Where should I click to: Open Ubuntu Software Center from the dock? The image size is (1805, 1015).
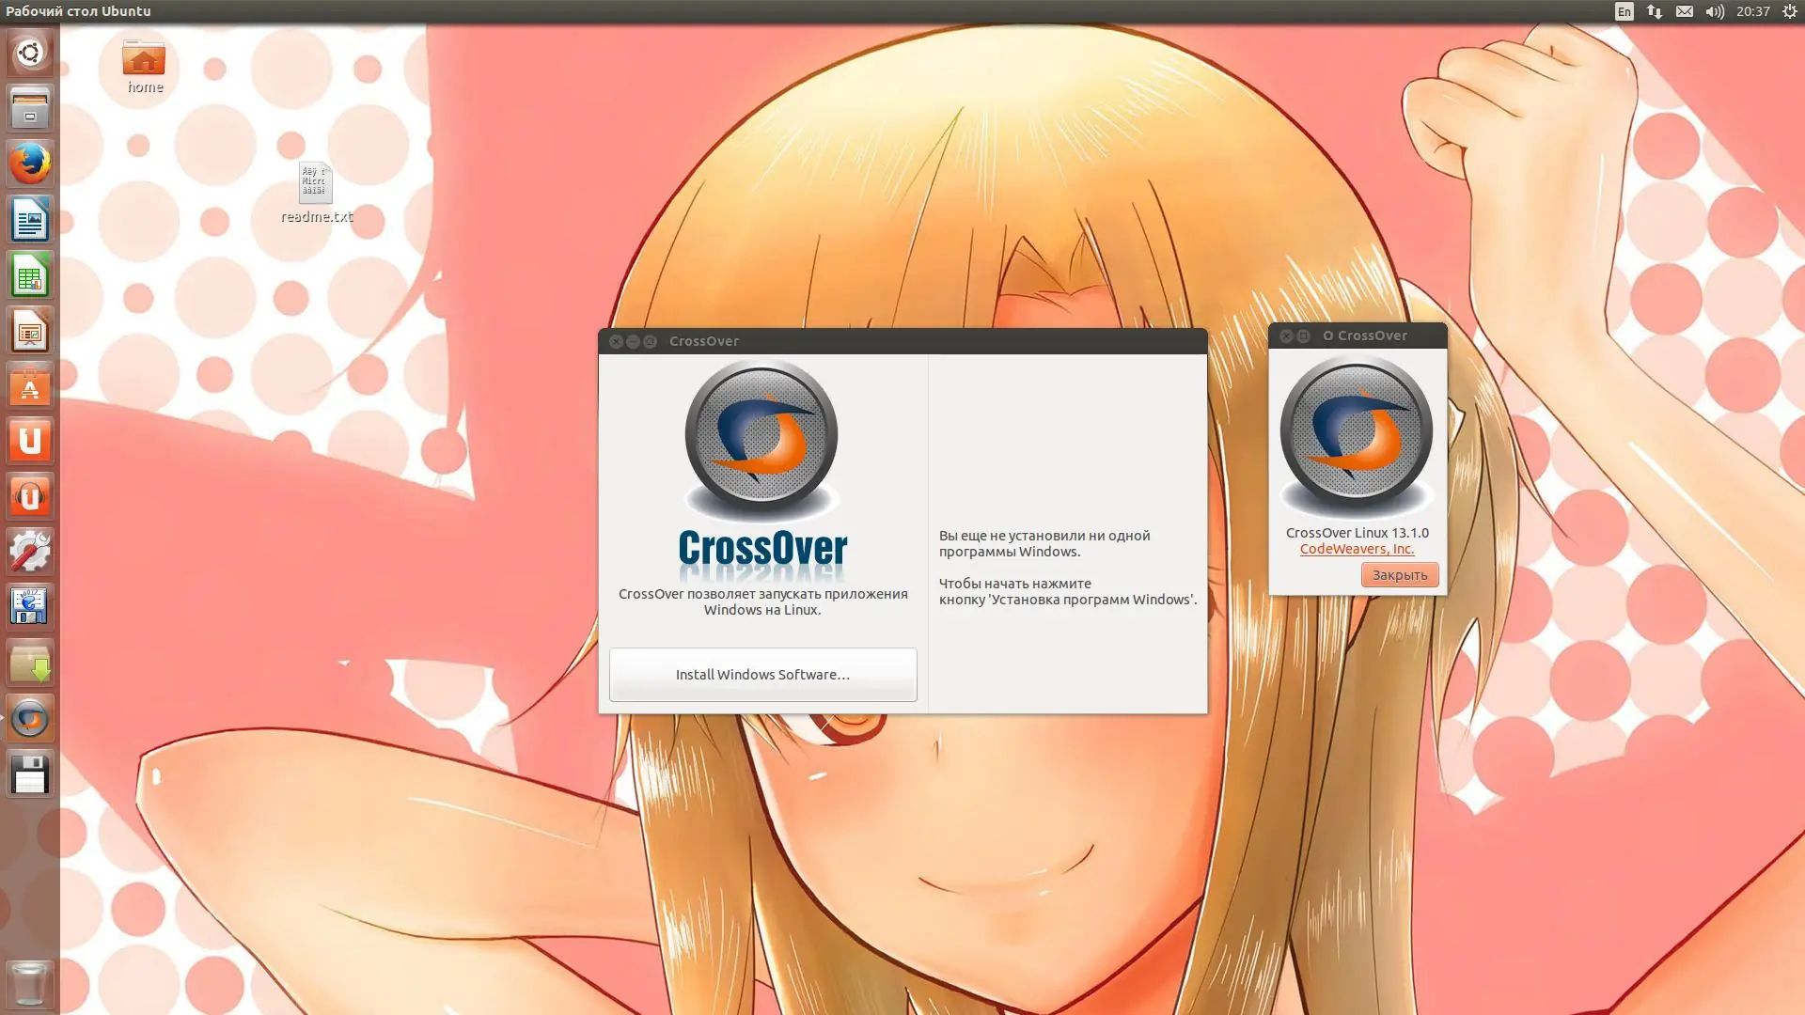(30, 386)
